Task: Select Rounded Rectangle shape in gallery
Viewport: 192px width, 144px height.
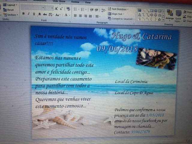Action: coord(160,11)
